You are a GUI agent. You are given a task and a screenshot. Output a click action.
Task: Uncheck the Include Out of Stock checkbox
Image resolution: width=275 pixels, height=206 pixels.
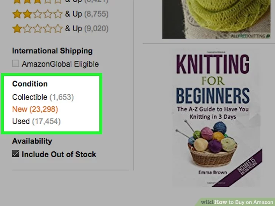coord(16,154)
